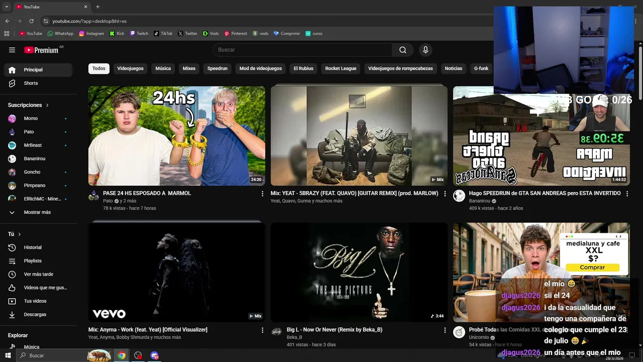Select Mod de videojuegos chip

pos(261,68)
